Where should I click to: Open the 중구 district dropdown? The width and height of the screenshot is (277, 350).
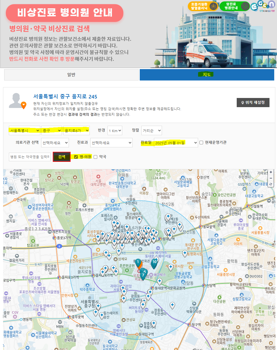[x=52, y=130]
